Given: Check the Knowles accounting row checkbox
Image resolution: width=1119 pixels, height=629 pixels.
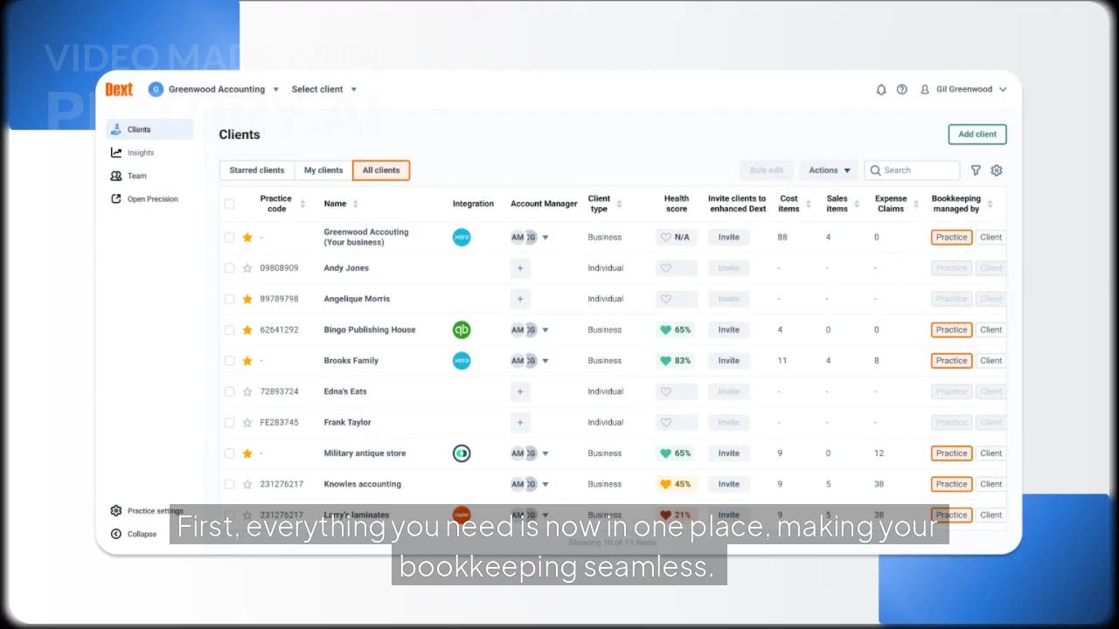Looking at the screenshot, I should tap(230, 484).
